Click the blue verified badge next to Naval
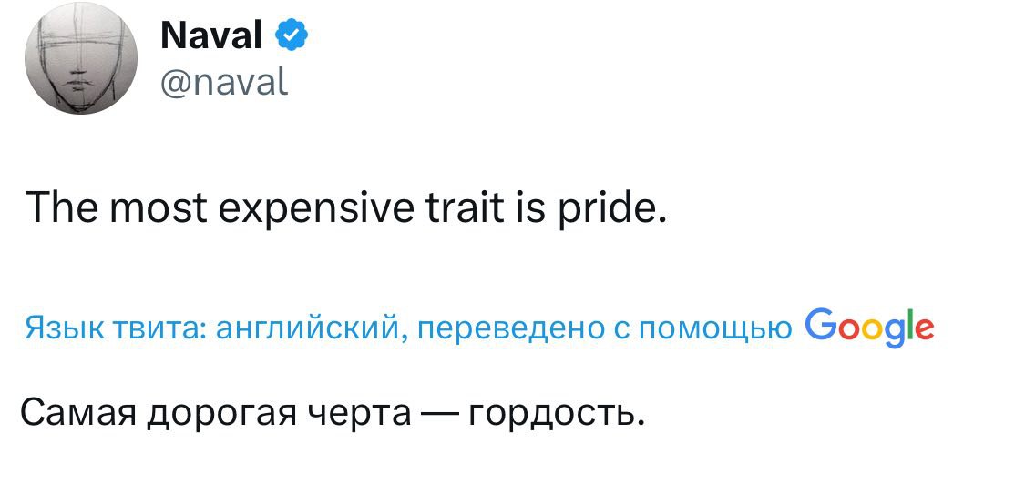This screenshot has width=1025, height=494. (x=292, y=36)
